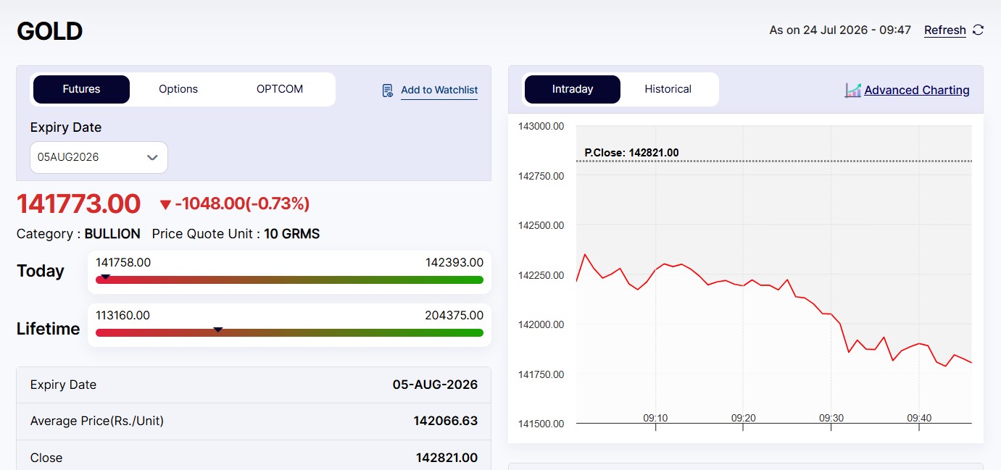This screenshot has width=1001, height=470.
Task: Click the Today range black marker
Action: (x=106, y=277)
